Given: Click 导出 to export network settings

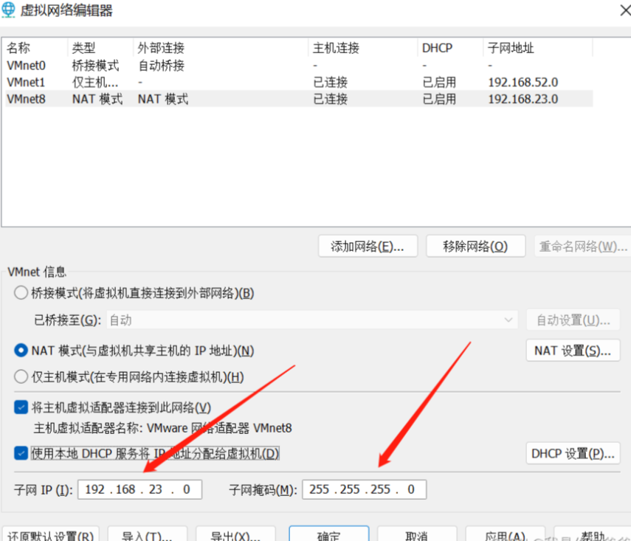Looking at the screenshot, I should (x=236, y=533).
